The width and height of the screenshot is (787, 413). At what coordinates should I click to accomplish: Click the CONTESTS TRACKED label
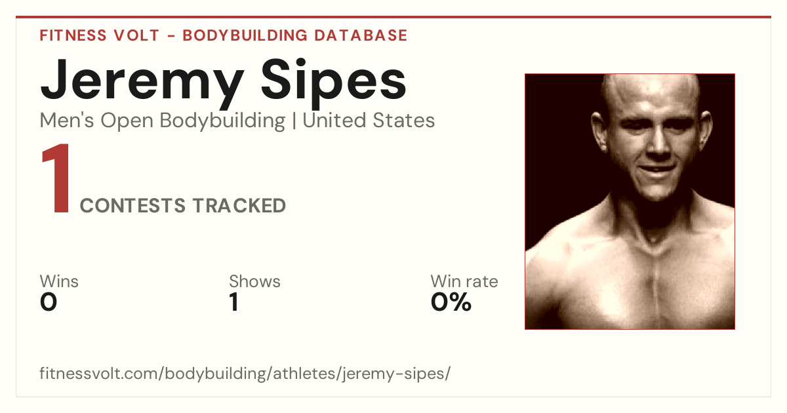click(183, 206)
